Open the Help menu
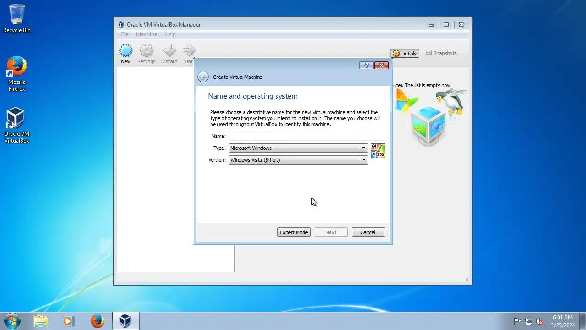Image resolution: width=586 pixels, height=330 pixels. click(x=170, y=34)
